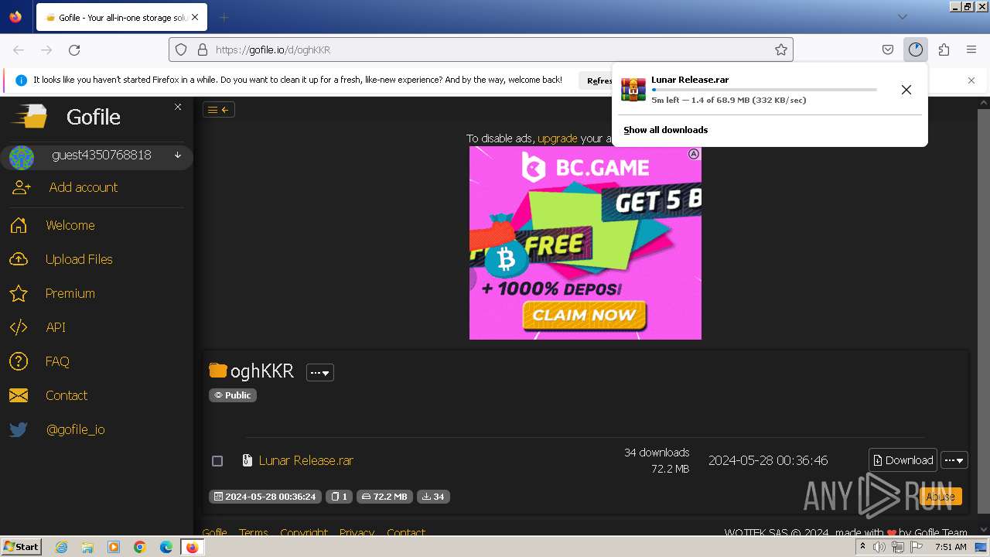Cancel the Lunar Release.rar download

point(906,90)
